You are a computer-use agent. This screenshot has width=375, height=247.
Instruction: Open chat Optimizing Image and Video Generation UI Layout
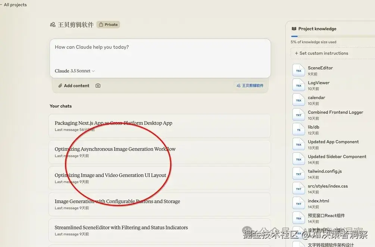pyautogui.click(x=160, y=178)
